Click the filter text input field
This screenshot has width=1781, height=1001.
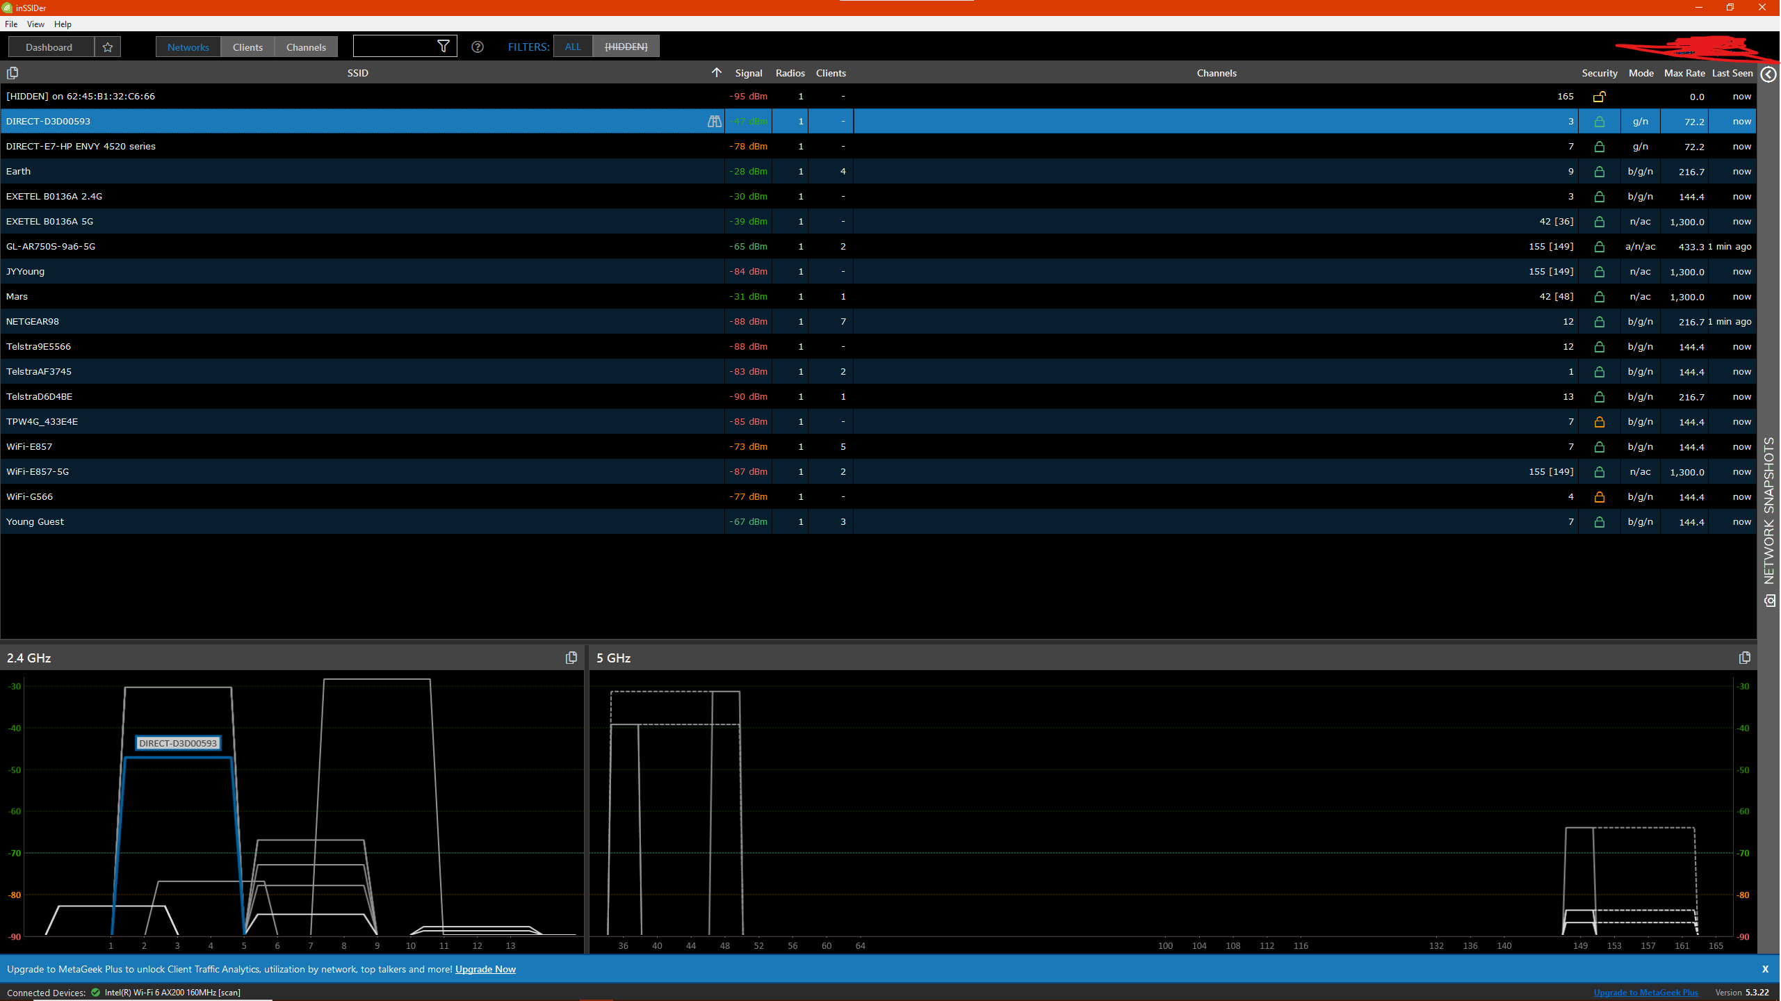pyautogui.click(x=393, y=47)
